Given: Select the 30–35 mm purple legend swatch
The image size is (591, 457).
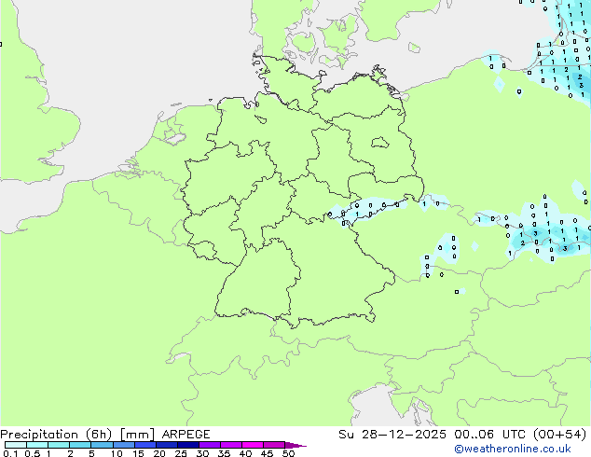Looking at the screenshot, I should [x=209, y=445].
